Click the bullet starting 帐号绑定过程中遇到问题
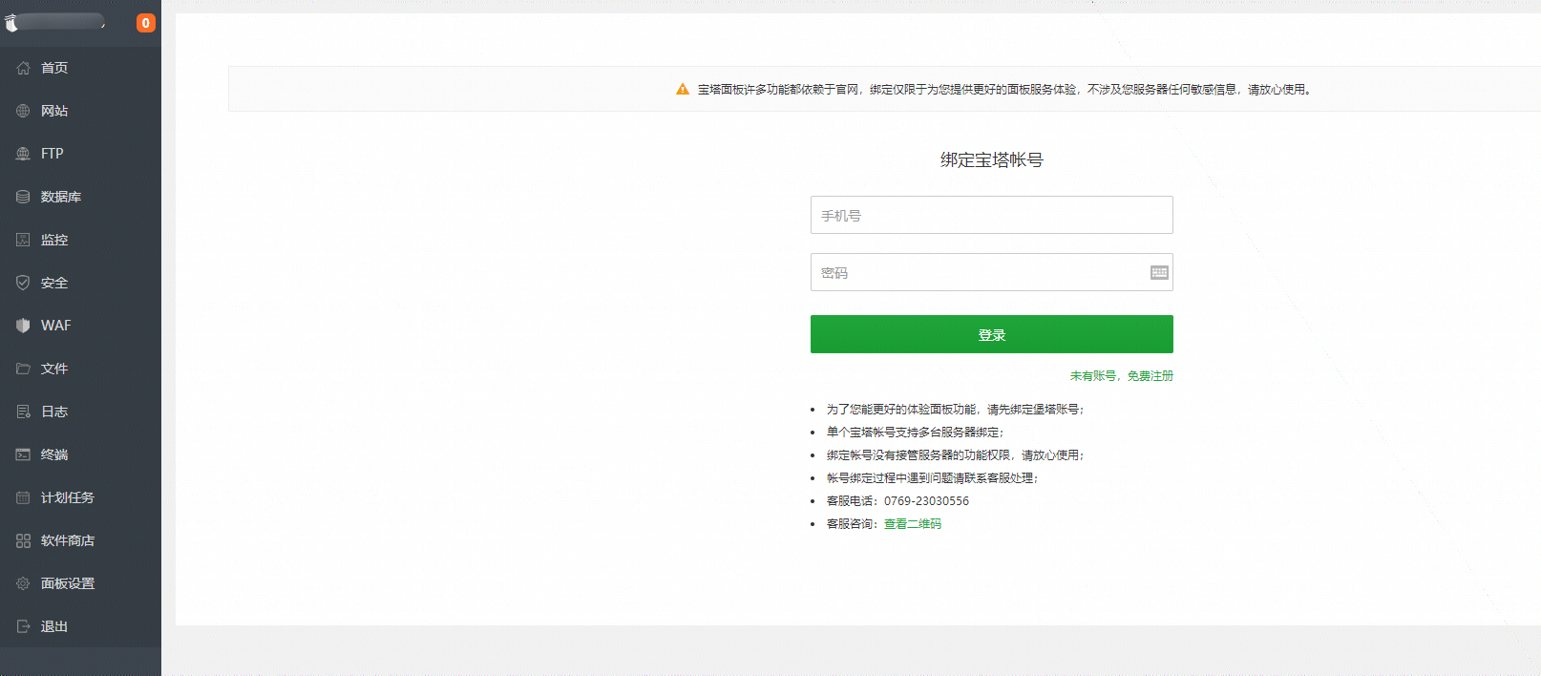Image resolution: width=1541 pixels, height=676 pixels. 933,478
